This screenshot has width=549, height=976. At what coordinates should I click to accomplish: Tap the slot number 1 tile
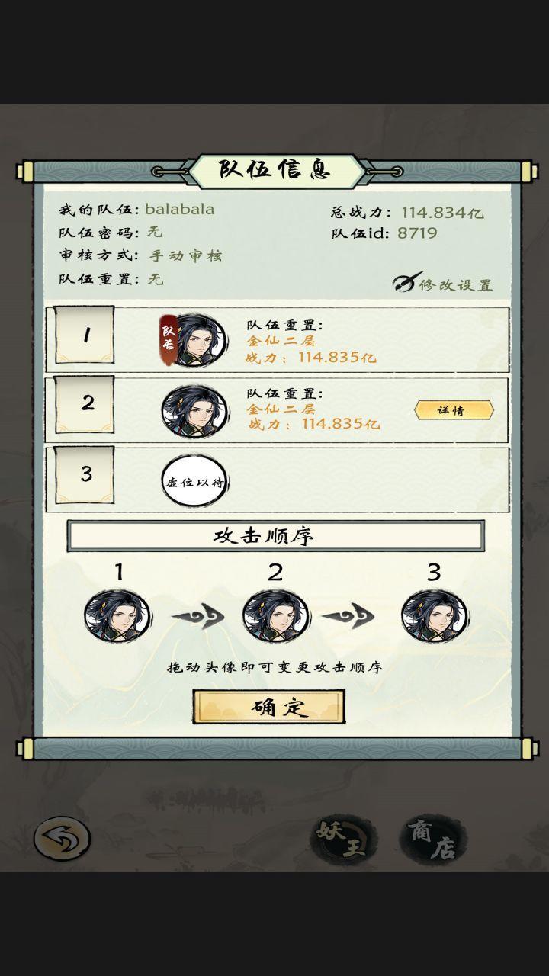(x=85, y=335)
